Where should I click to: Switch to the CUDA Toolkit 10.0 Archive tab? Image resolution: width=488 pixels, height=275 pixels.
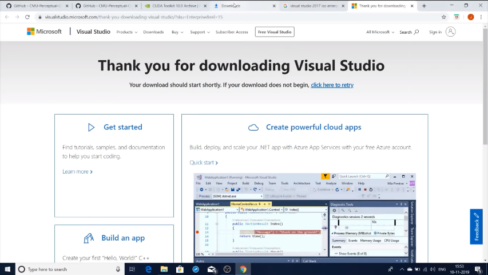click(x=172, y=6)
